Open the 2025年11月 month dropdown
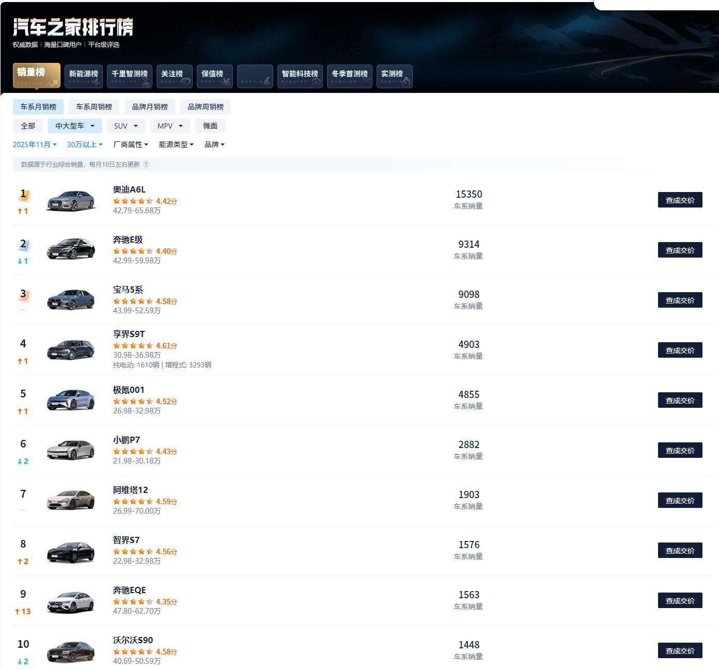 (34, 145)
